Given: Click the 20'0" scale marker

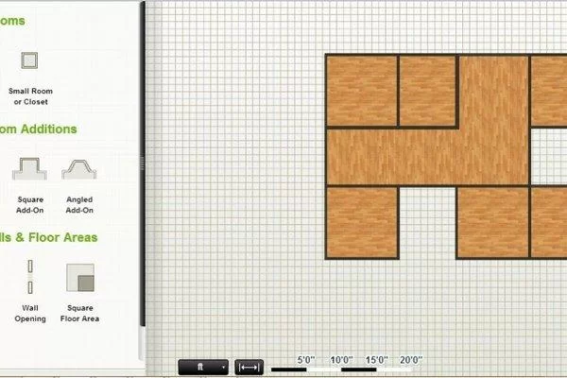Looking at the screenshot, I should click(x=411, y=360).
